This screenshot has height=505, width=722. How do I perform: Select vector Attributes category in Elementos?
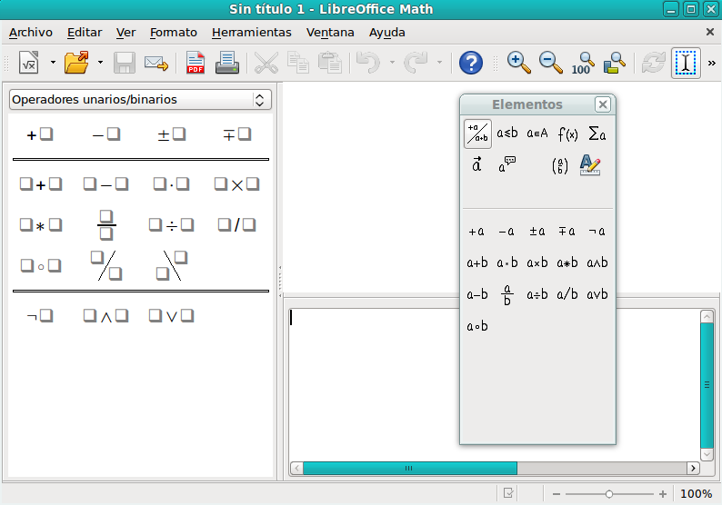[477, 164]
